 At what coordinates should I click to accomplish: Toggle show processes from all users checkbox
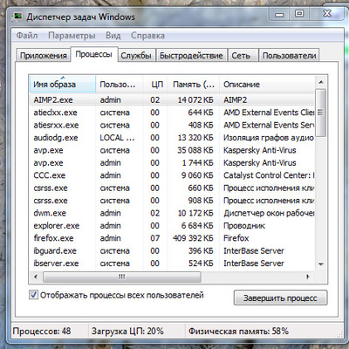pos(33,295)
